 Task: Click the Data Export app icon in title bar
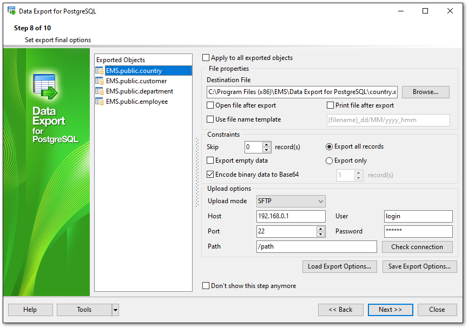(x=12, y=11)
